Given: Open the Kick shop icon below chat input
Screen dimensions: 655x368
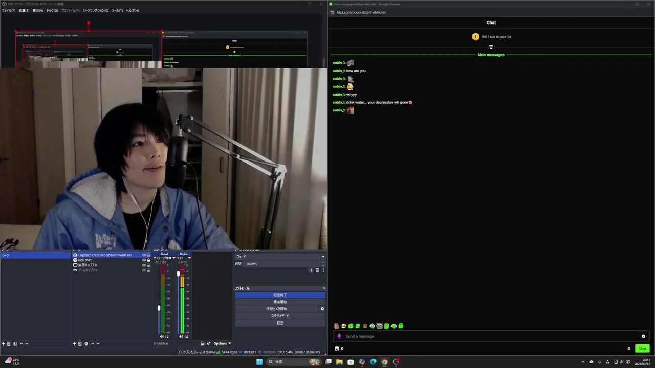Looking at the screenshot, I should click(x=337, y=348).
